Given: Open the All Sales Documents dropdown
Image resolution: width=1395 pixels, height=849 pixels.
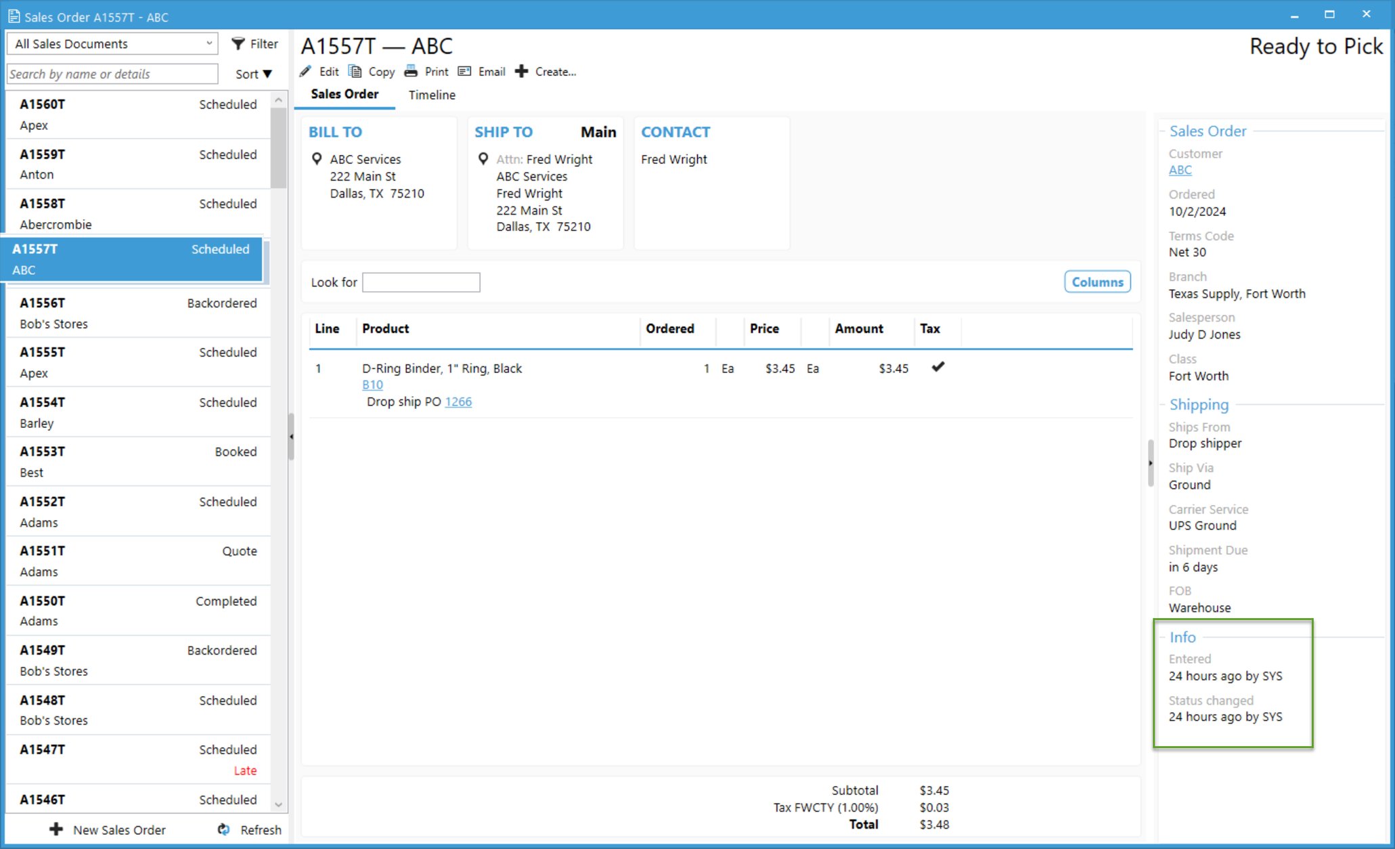Looking at the screenshot, I should 111,43.
